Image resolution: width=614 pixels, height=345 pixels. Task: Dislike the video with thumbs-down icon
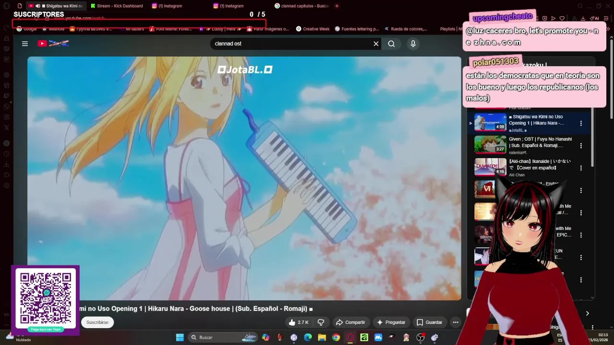321,322
